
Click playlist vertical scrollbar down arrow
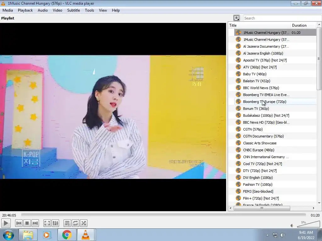click(319, 203)
